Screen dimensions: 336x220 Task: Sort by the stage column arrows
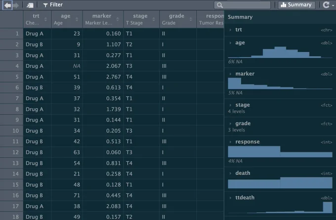click(x=154, y=19)
